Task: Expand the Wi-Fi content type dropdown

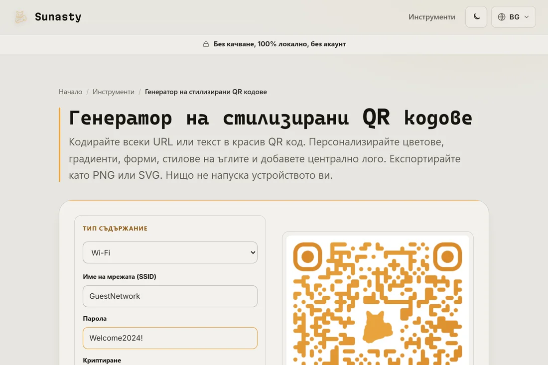Action: click(170, 252)
